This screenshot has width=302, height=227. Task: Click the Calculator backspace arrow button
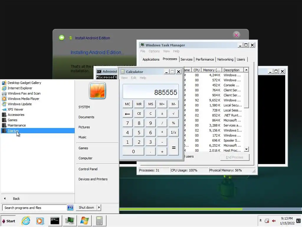coord(127,113)
